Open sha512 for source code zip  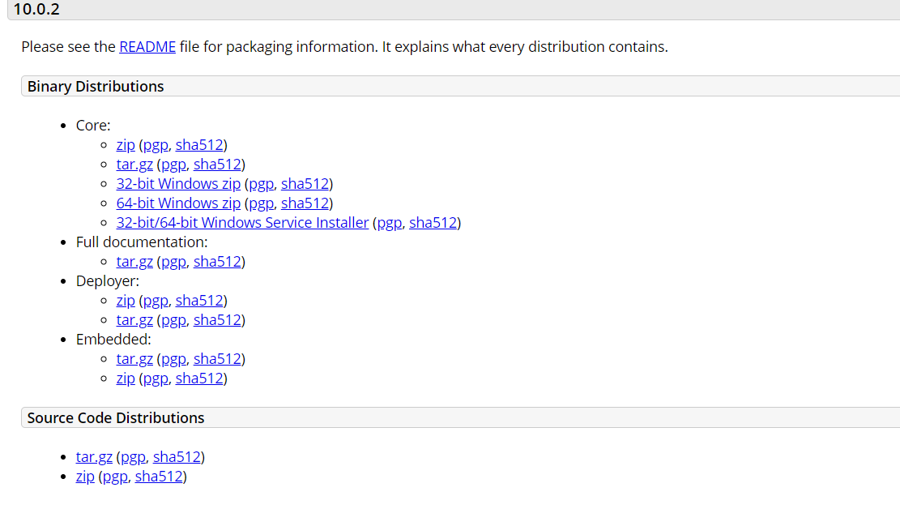(x=159, y=477)
